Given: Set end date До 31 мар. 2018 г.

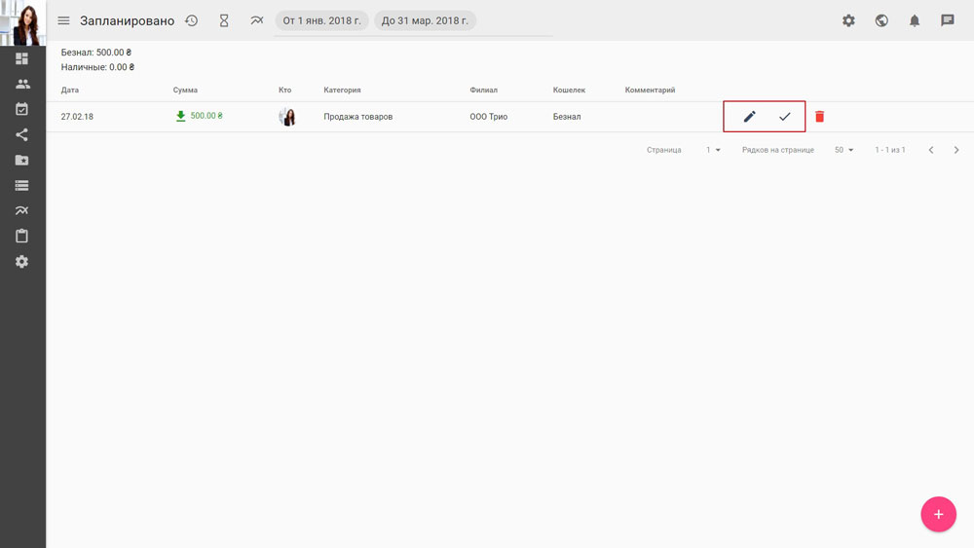Looking at the screenshot, I should coord(425,20).
